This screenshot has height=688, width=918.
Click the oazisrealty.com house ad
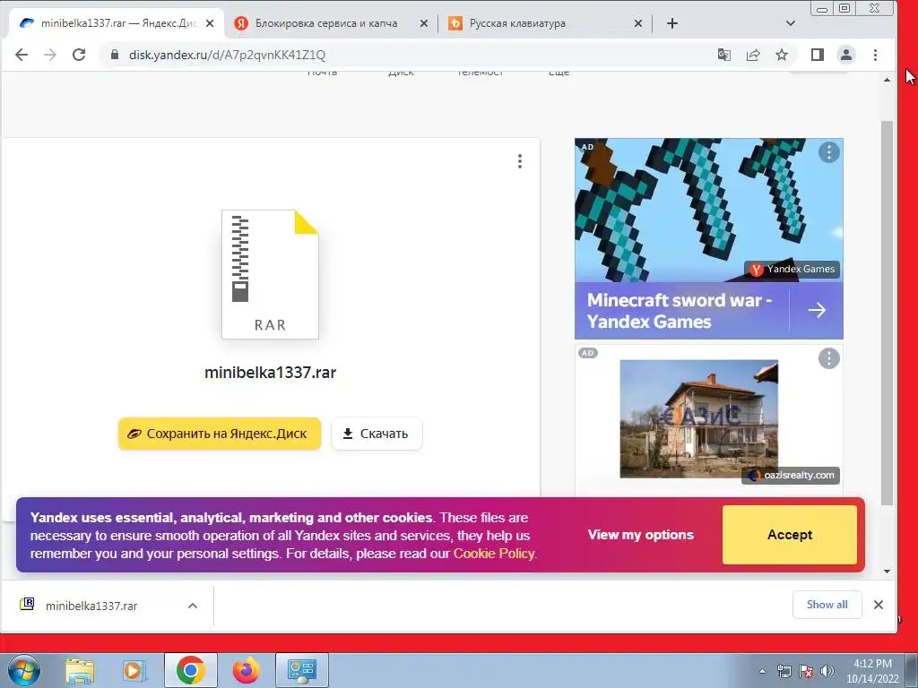699,419
